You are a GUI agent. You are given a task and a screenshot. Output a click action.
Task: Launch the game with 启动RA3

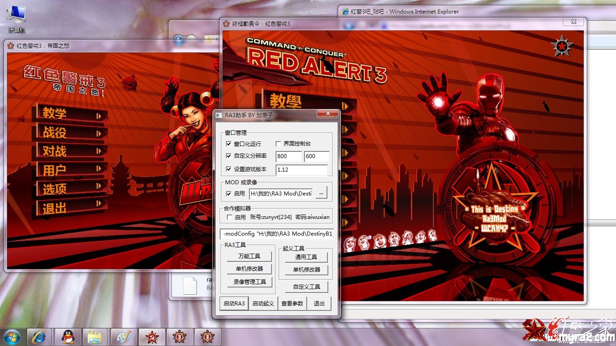coord(234,303)
